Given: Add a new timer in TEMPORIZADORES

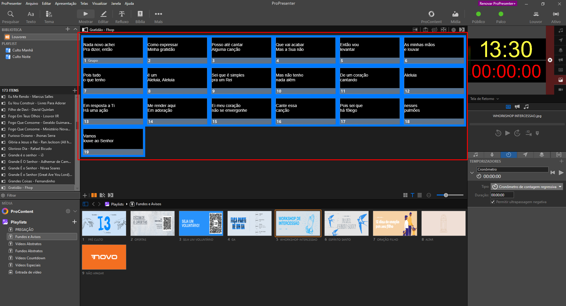Looking at the screenshot, I should (562, 161).
